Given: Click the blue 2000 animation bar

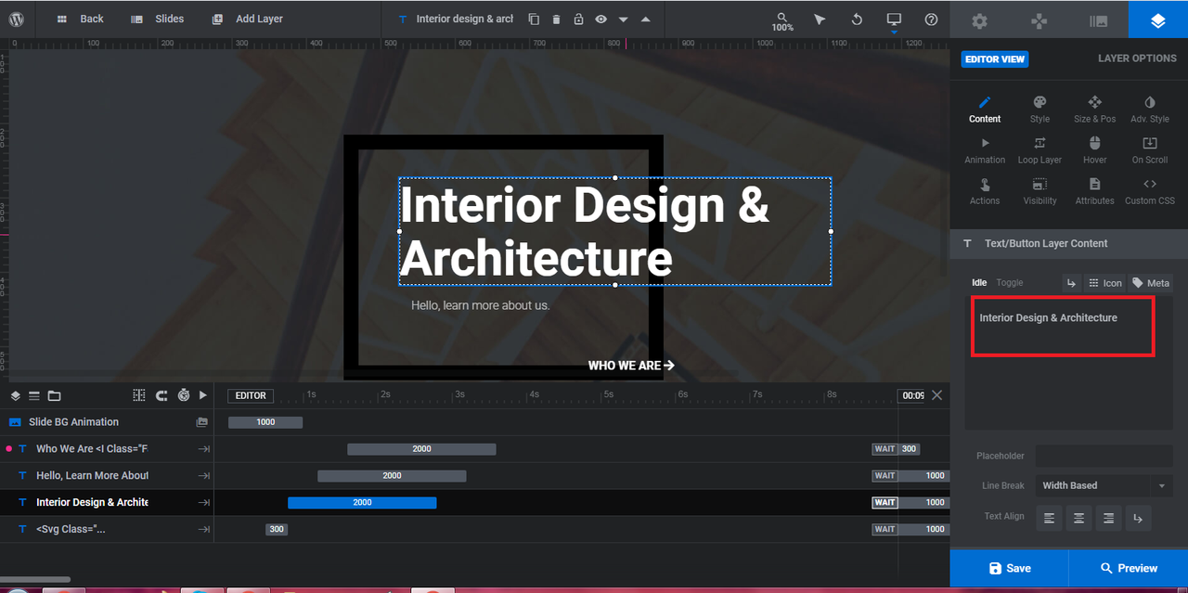Looking at the screenshot, I should [362, 503].
